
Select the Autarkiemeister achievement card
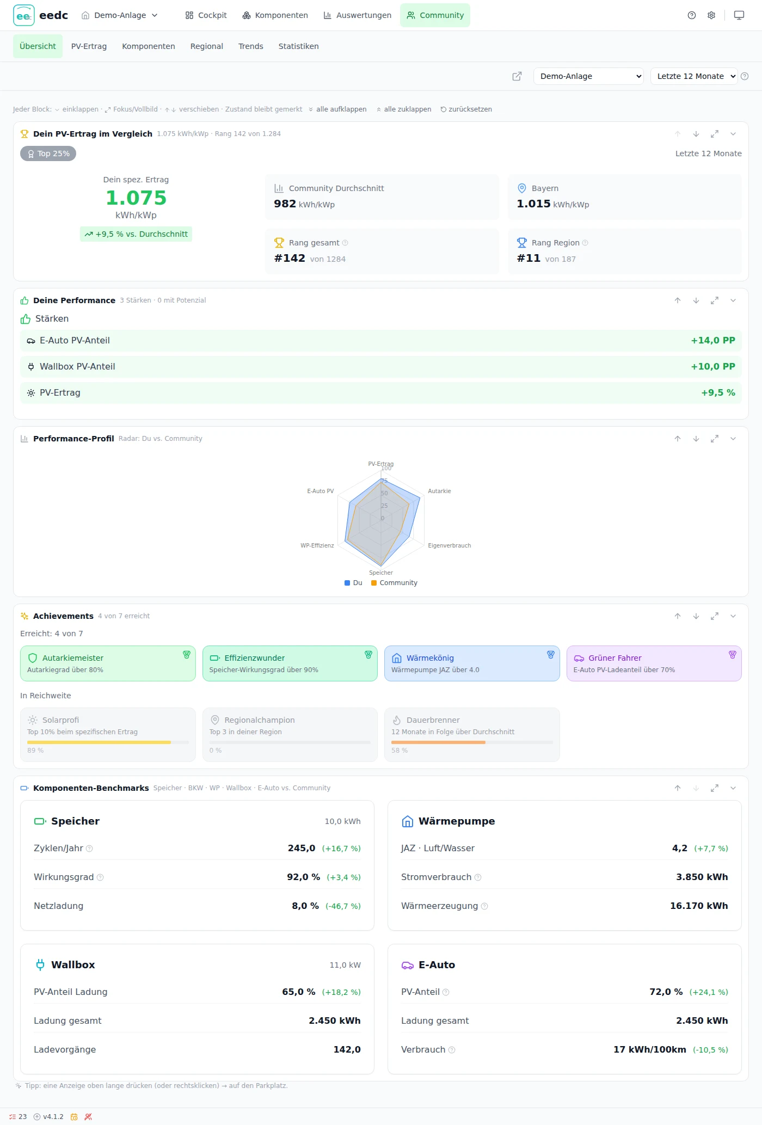(108, 663)
